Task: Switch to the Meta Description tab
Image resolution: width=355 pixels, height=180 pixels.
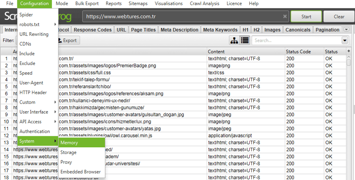Action: tap(179, 30)
